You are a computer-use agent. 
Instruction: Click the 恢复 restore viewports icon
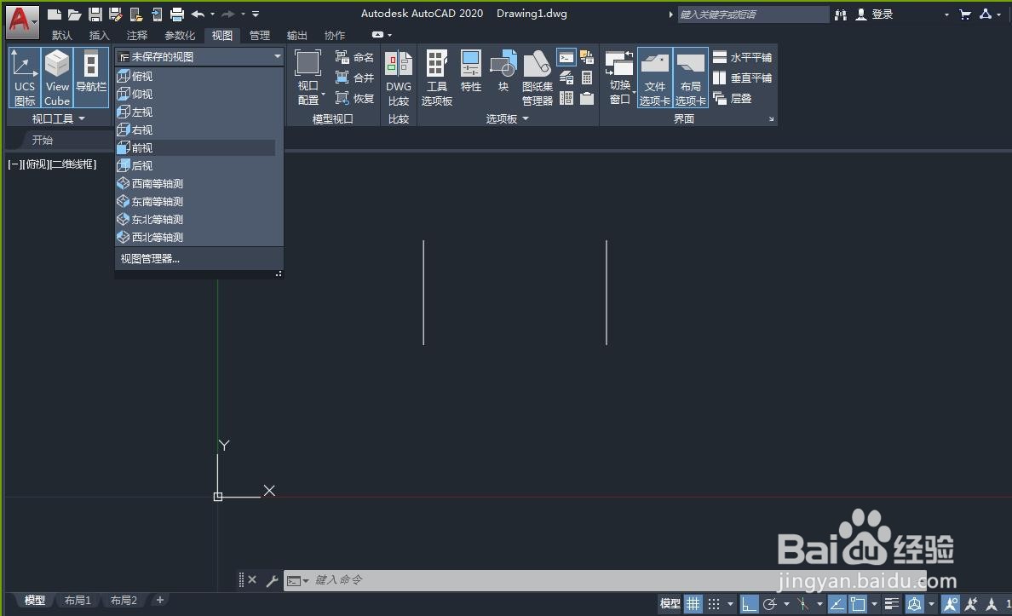click(354, 98)
